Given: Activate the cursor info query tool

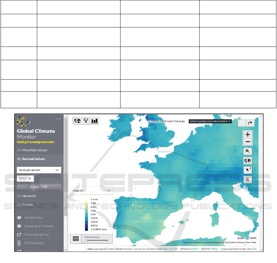Looking at the screenshot, I should point(247,170).
